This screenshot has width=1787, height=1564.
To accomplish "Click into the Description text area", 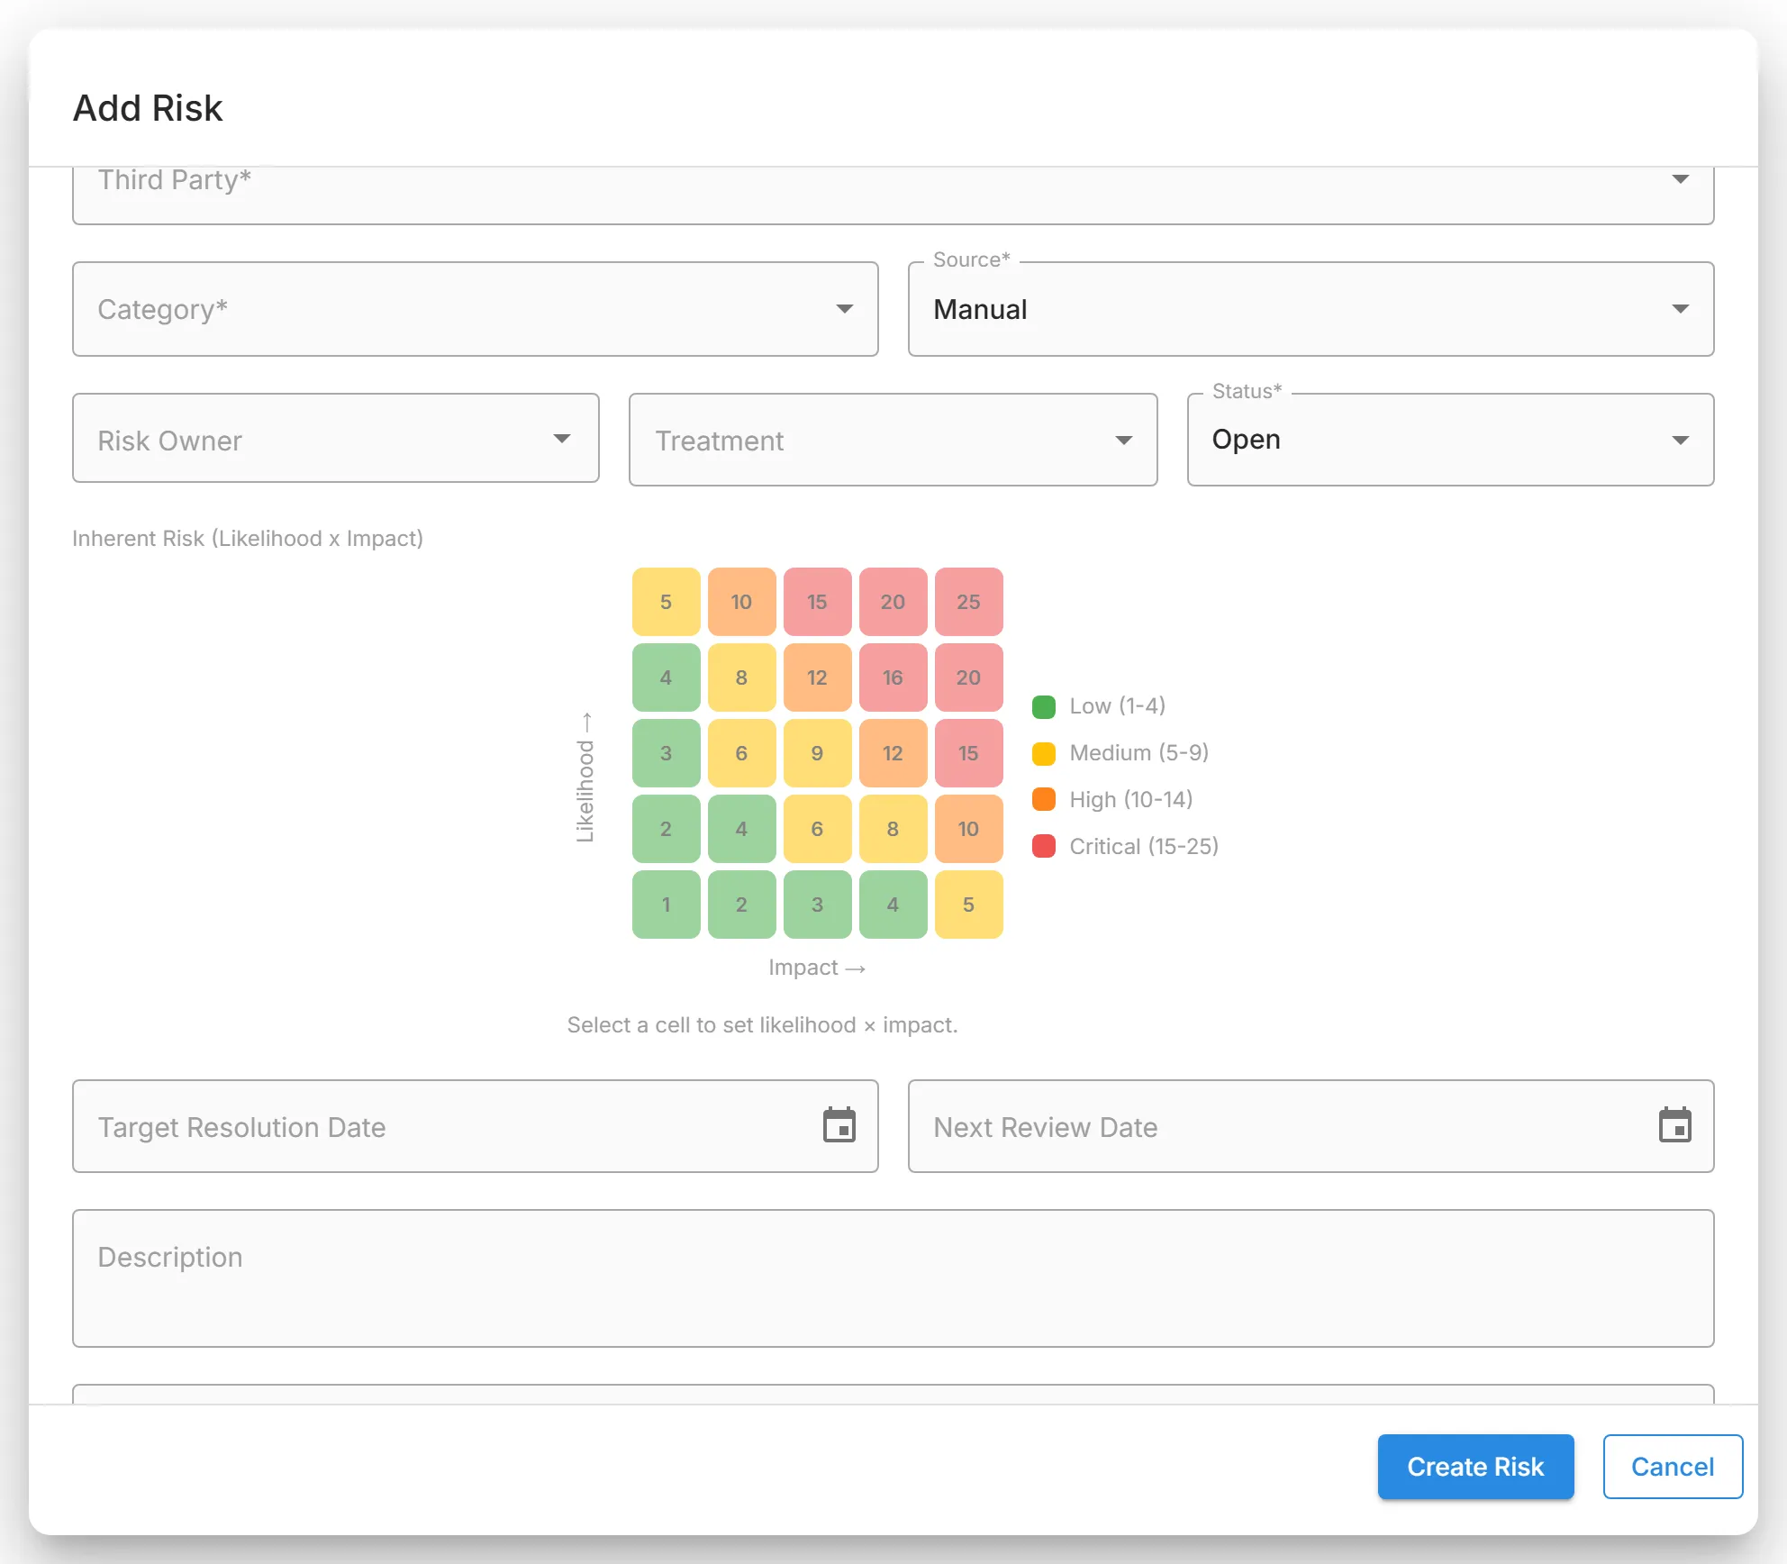I will pyautogui.click(x=893, y=1278).
